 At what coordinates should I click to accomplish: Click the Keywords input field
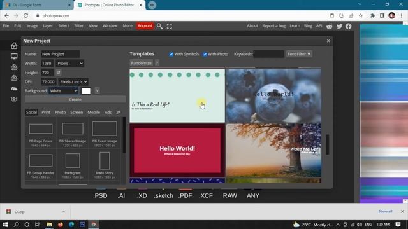[x=268, y=54]
